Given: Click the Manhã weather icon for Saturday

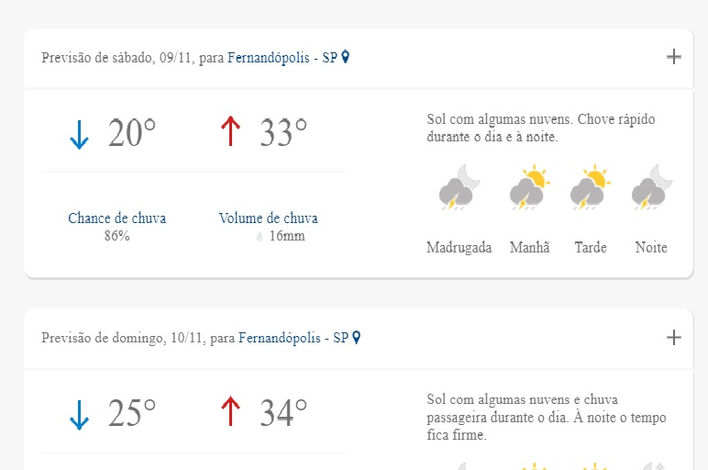Looking at the screenshot, I should [x=529, y=190].
